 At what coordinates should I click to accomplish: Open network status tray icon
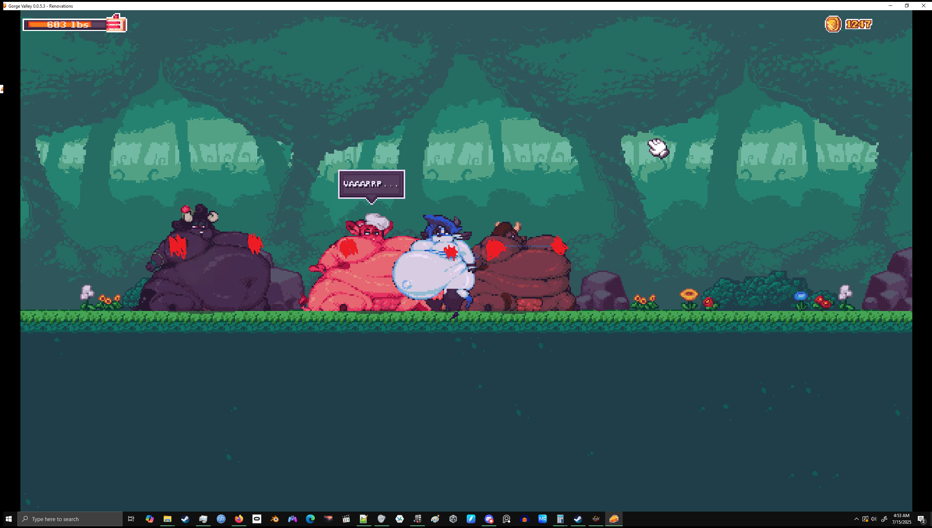click(865, 519)
